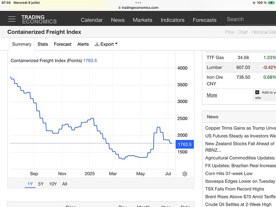The width and height of the screenshot is (276, 207).
Task: Click the 1763.5 current value marker
Action: 184,144
